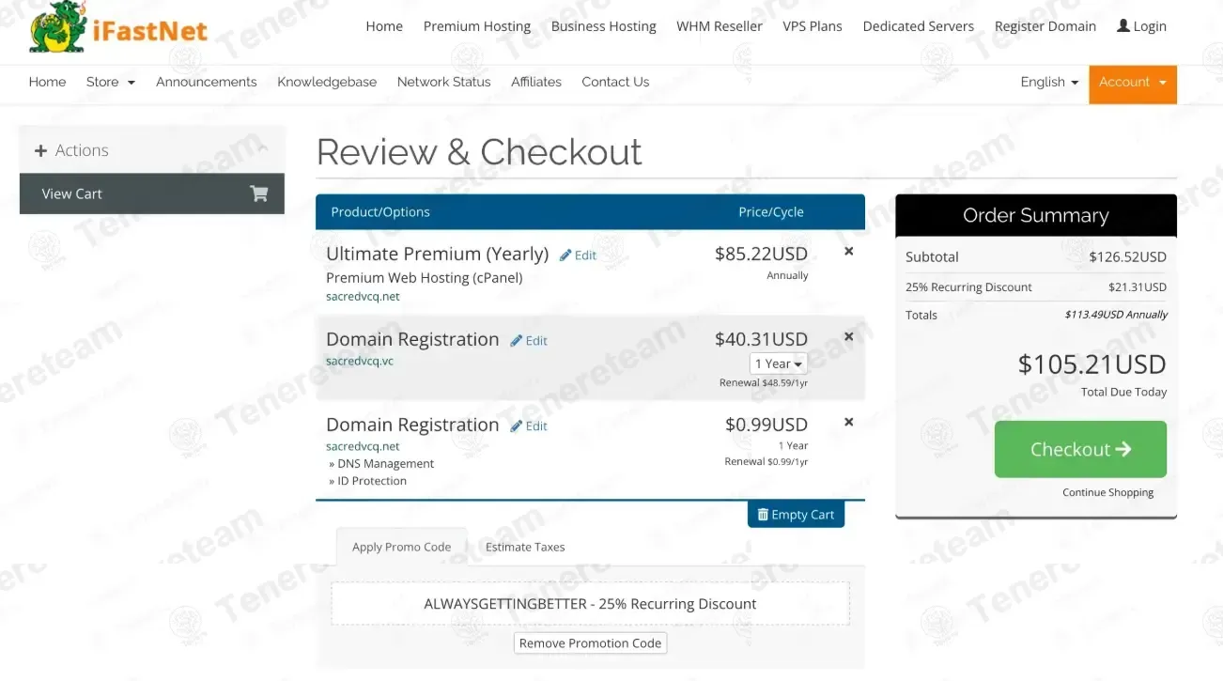Click Remove Promotion Code button
The height and width of the screenshot is (681, 1223).
coord(591,643)
